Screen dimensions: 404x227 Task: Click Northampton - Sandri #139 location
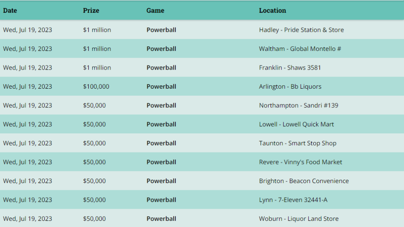pos(299,105)
